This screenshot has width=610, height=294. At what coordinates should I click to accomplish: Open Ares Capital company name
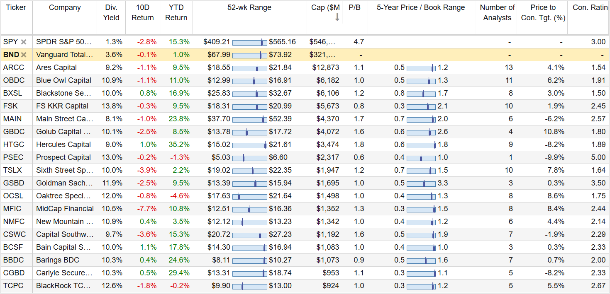[x=56, y=67]
